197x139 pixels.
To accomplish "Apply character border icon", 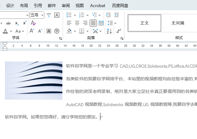I will tap(57, 15).
